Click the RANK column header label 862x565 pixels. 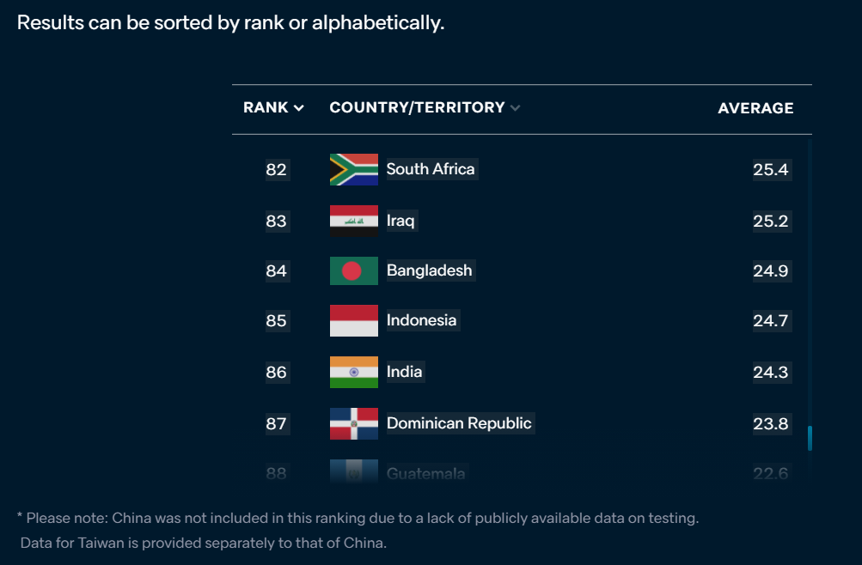266,108
